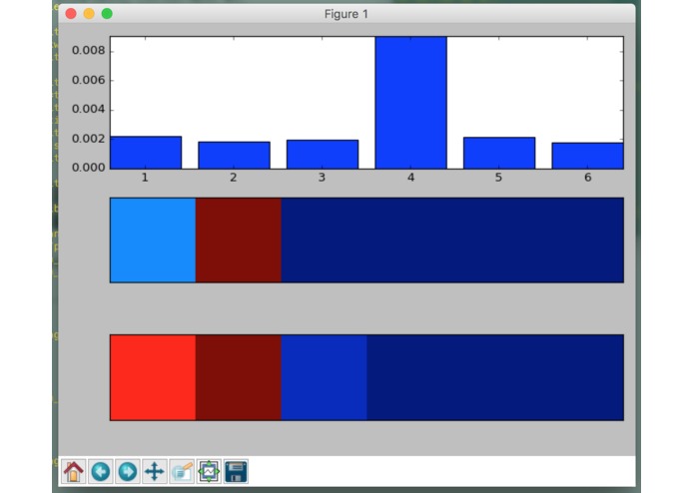
Task: Click the 0.004 y-axis label
Action: pos(89,109)
